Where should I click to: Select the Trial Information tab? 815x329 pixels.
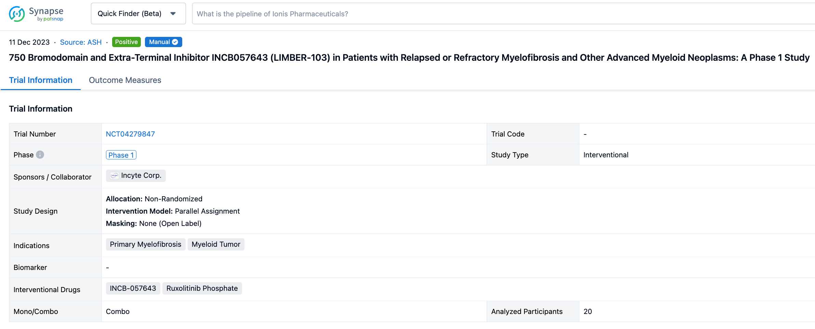[x=41, y=80]
